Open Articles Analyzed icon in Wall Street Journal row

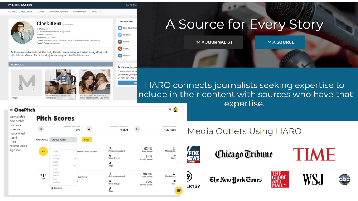[x=110, y=148]
